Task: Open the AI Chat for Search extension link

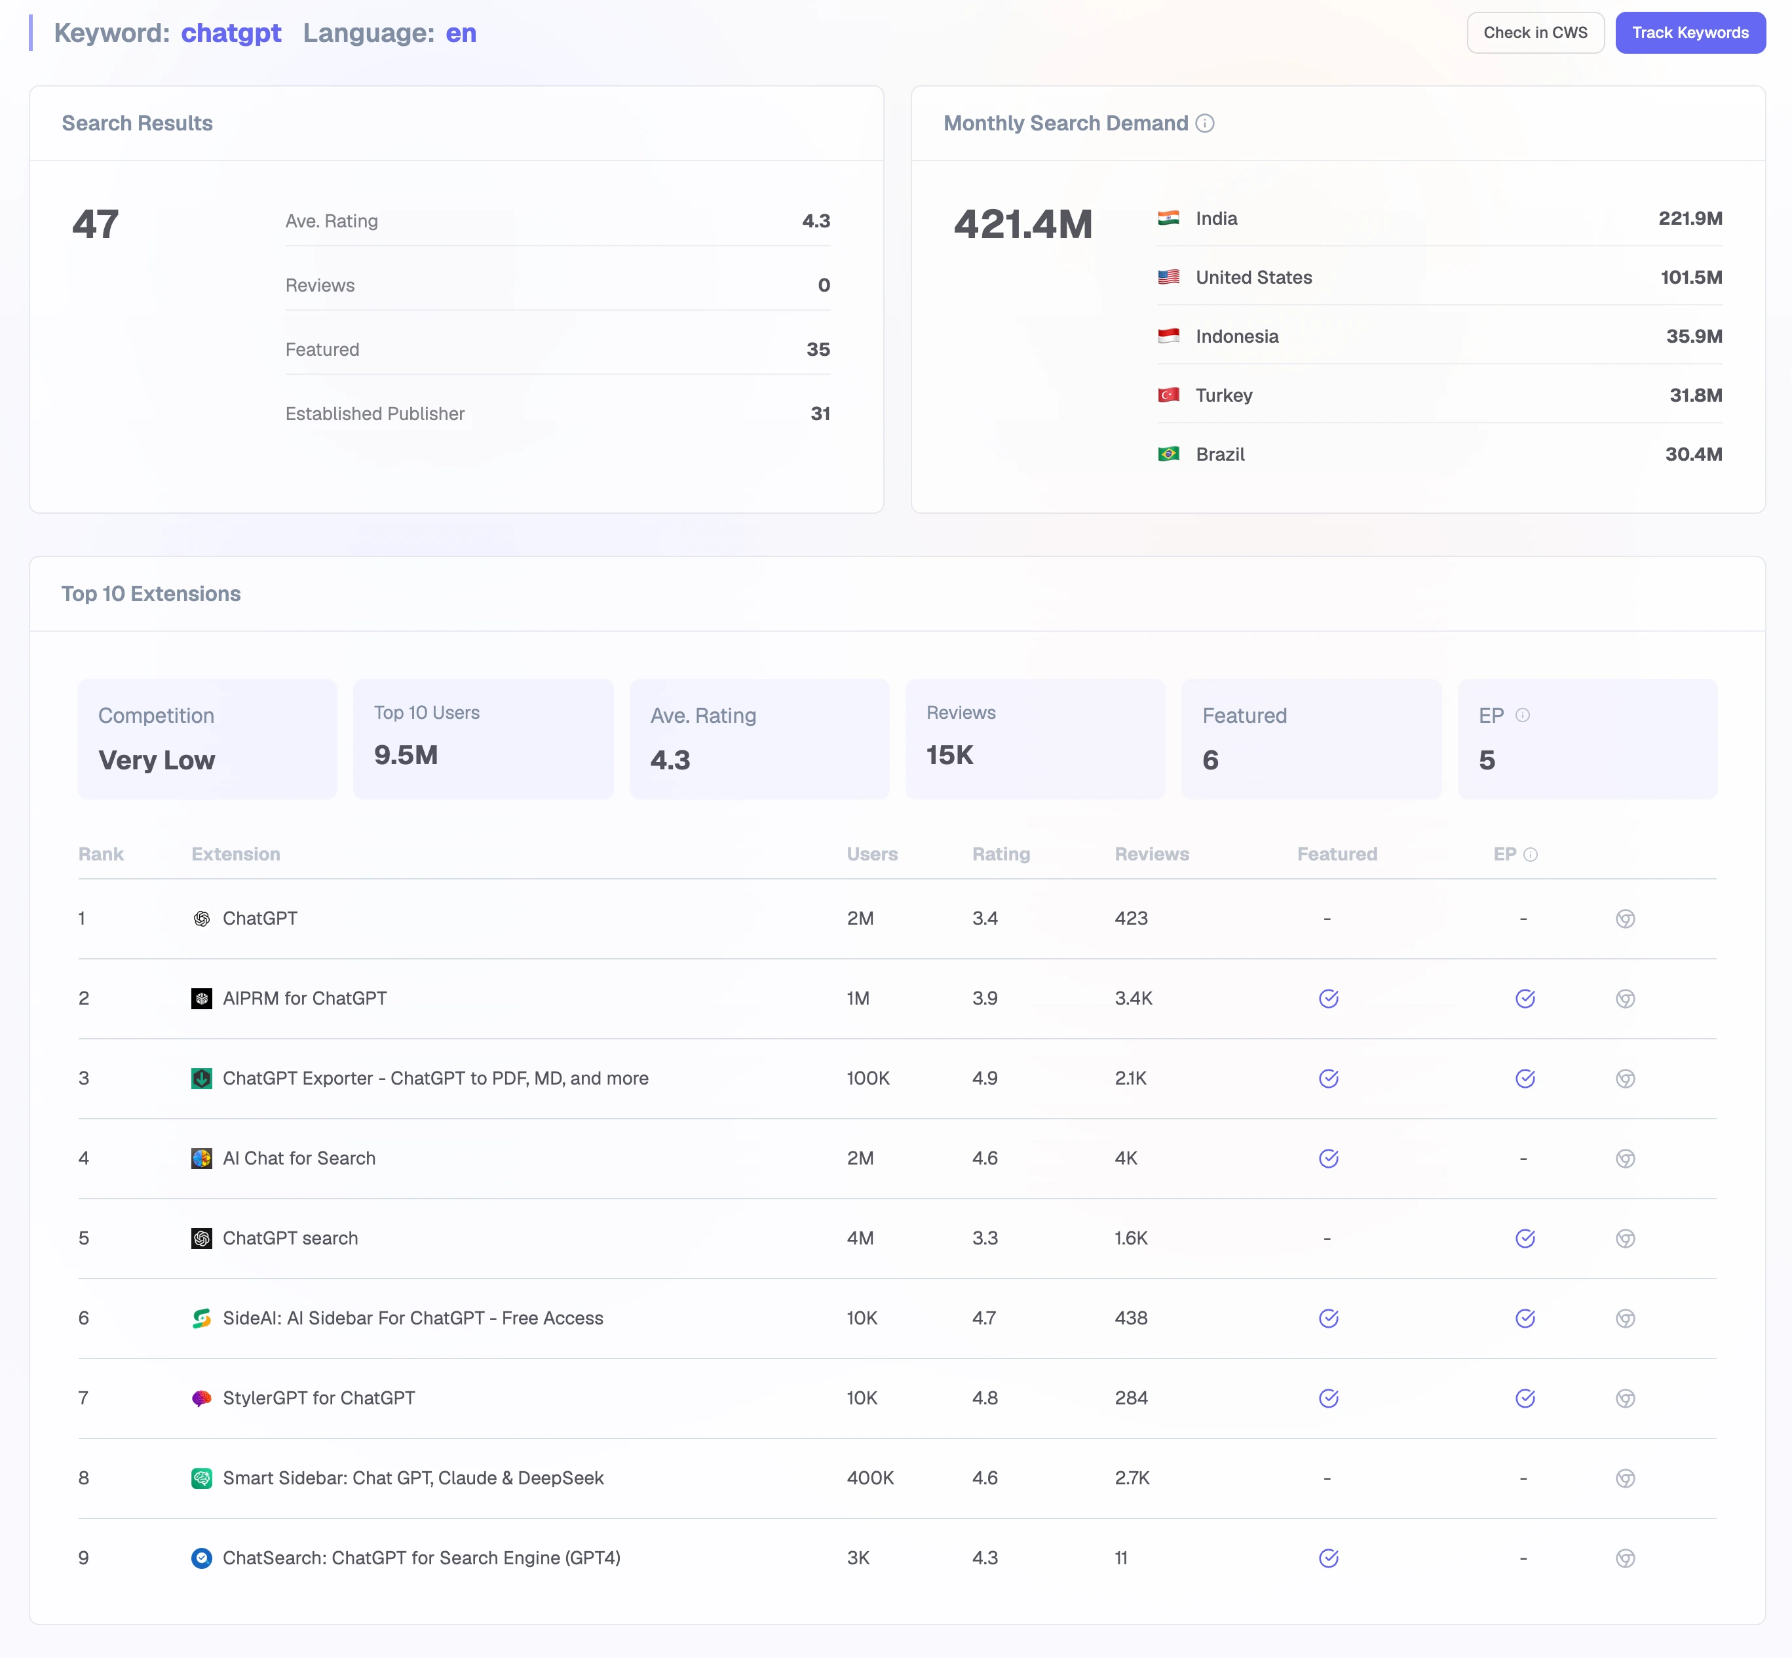Action: pyautogui.click(x=299, y=1158)
